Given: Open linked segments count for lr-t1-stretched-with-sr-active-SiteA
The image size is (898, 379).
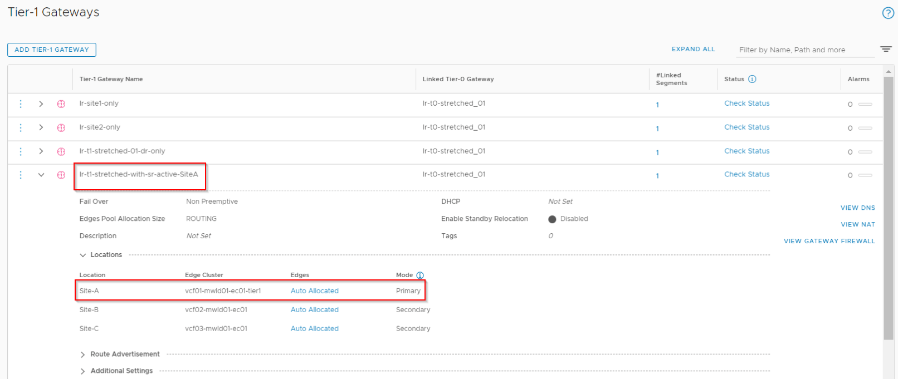Looking at the screenshot, I should tap(657, 176).
